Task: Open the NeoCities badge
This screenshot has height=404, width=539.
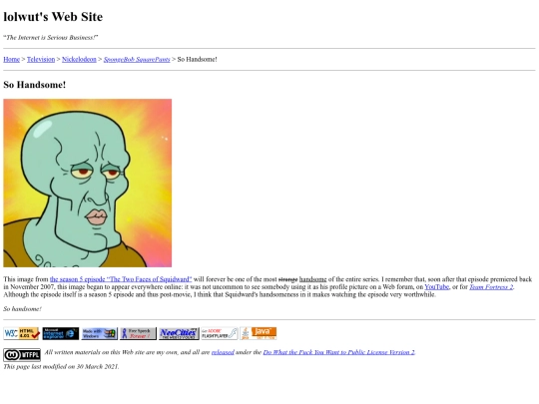Action: pos(179,333)
